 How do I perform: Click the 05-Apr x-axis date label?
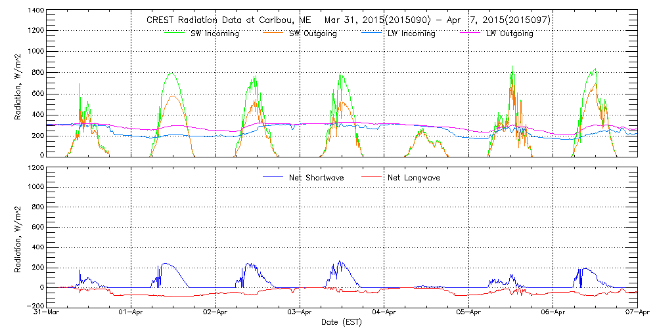(x=468, y=314)
